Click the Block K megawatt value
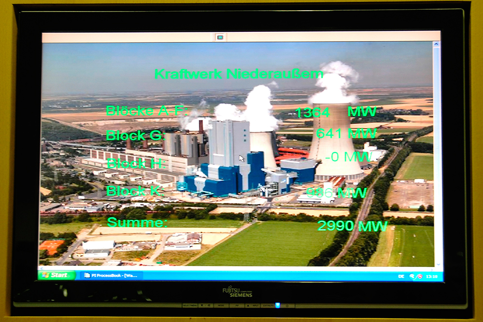 (x=337, y=192)
